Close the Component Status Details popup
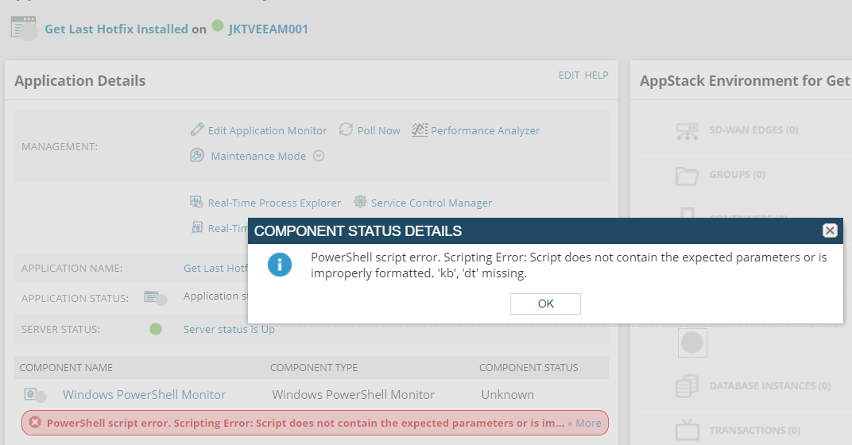Viewport: 852px width, 445px height. (x=830, y=230)
